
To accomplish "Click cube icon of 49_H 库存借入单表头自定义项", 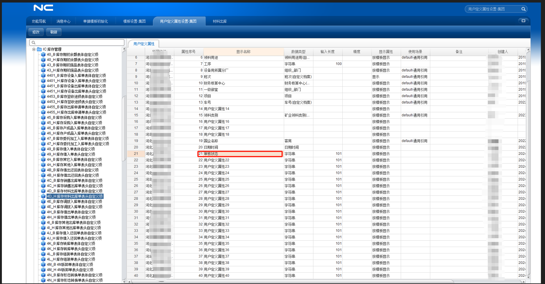I will click(x=43, y=154).
